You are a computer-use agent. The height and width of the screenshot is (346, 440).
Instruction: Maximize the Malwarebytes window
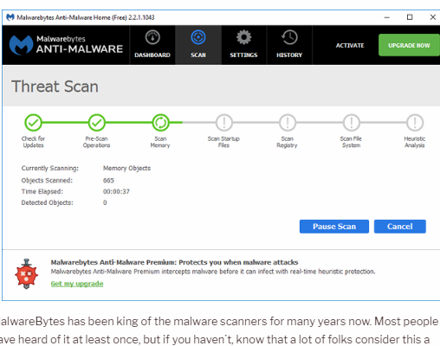pos(410,17)
